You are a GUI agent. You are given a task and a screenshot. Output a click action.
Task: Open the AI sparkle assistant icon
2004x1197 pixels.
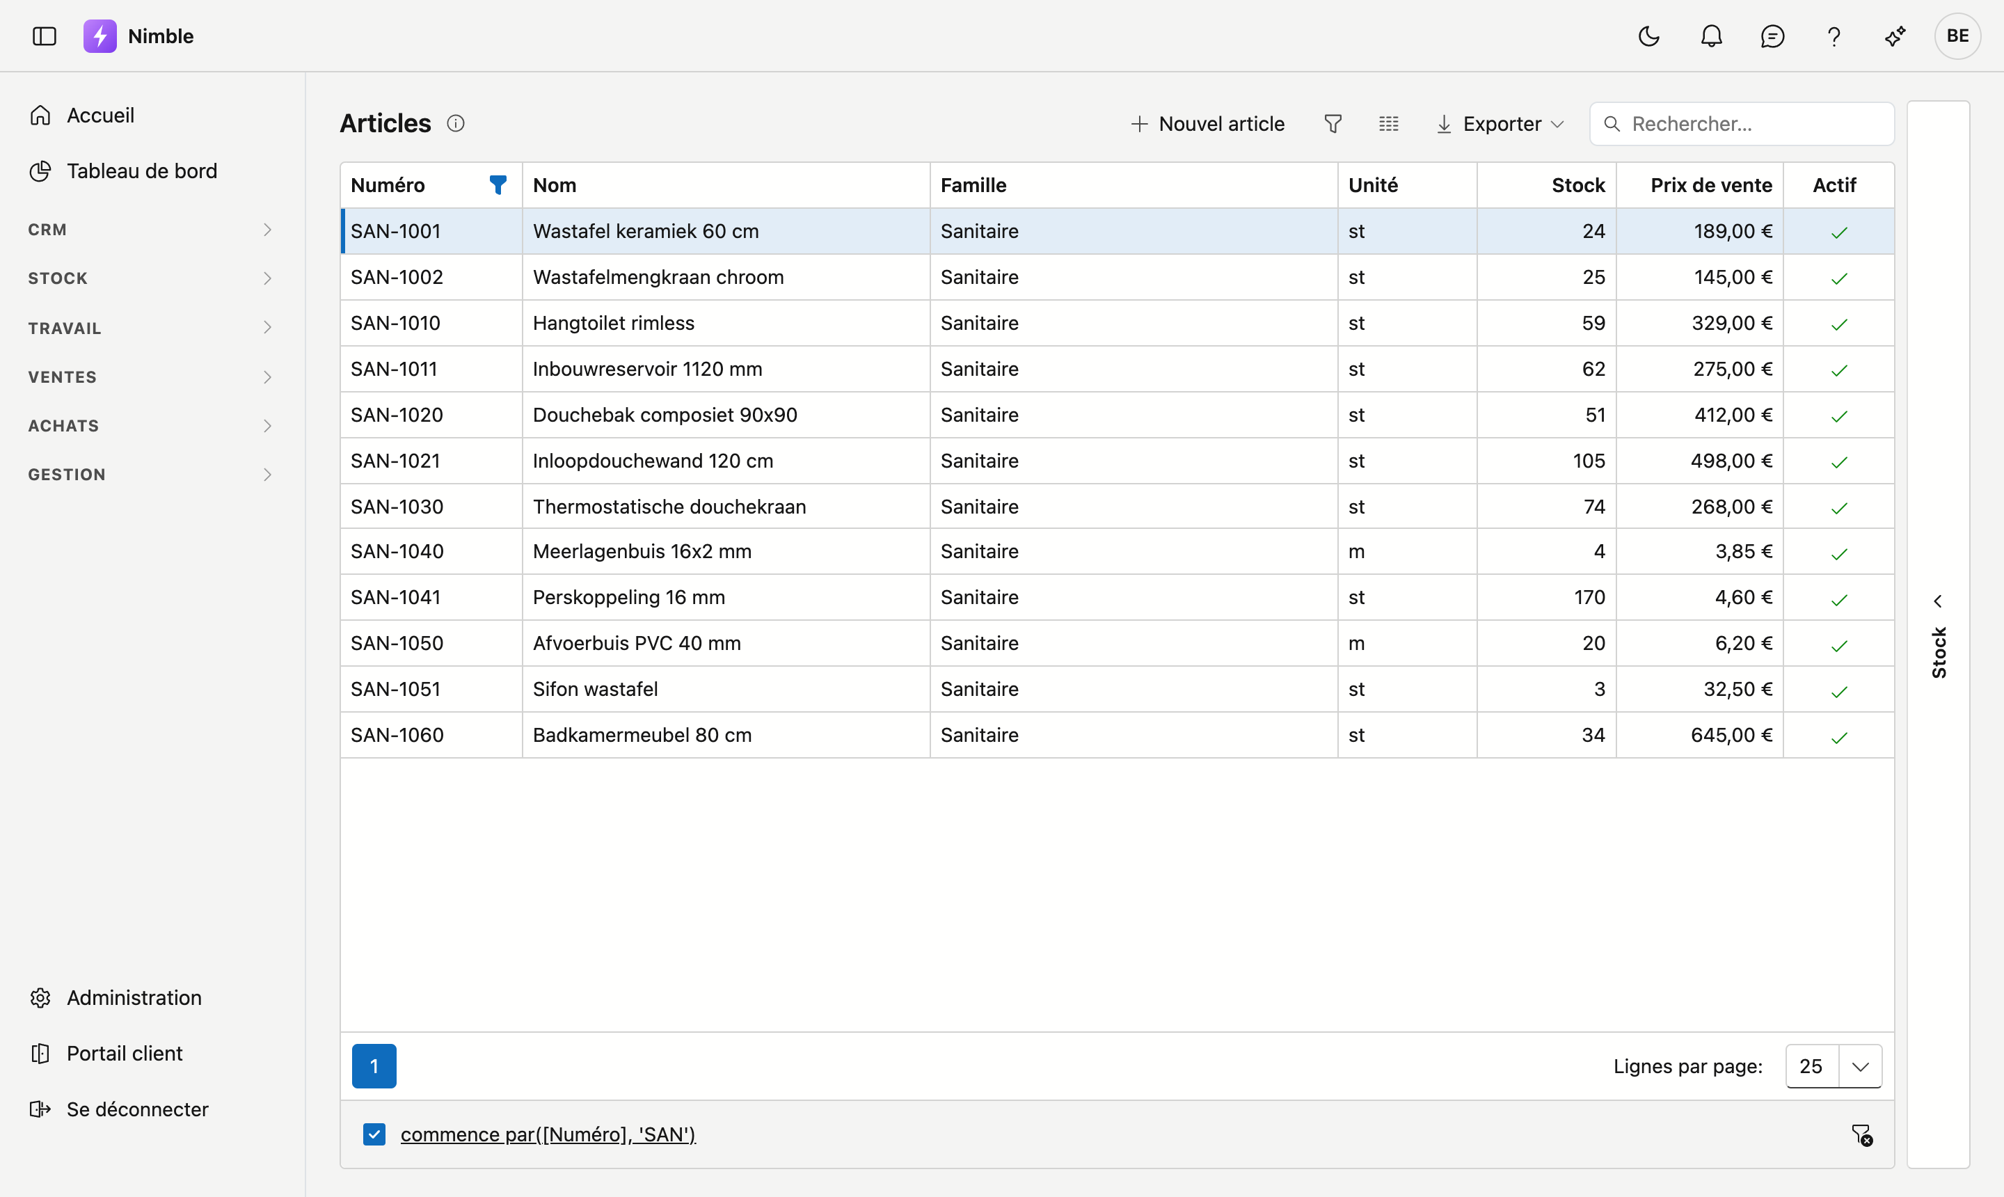tap(1895, 36)
